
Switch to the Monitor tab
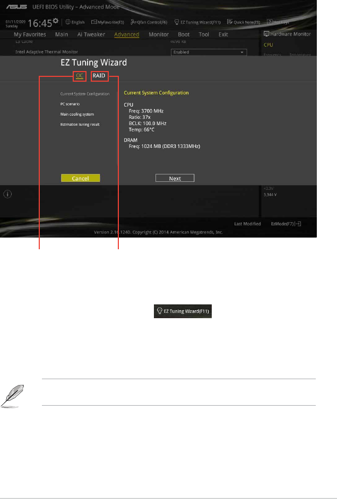point(159,34)
